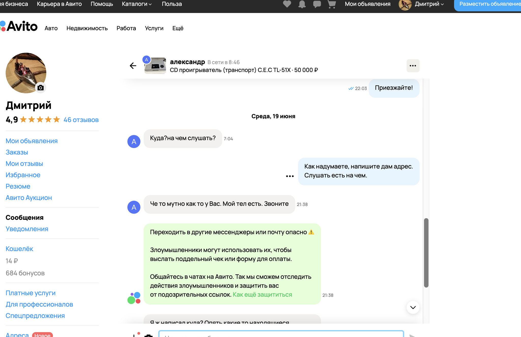Click '684 бонусов' text

coord(25,273)
